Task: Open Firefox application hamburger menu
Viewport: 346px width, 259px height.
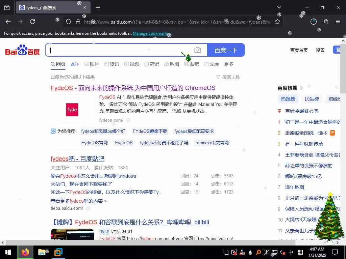Action: [x=338, y=22]
